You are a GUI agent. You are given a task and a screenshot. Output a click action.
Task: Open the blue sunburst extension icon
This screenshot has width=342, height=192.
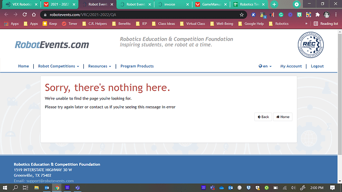pyautogui.click(x=290, y=14)
